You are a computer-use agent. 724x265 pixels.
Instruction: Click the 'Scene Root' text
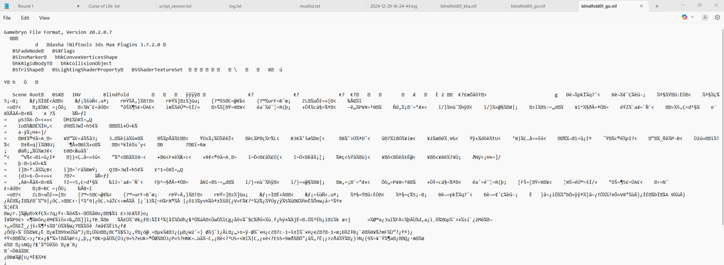(x=26, y=95)
